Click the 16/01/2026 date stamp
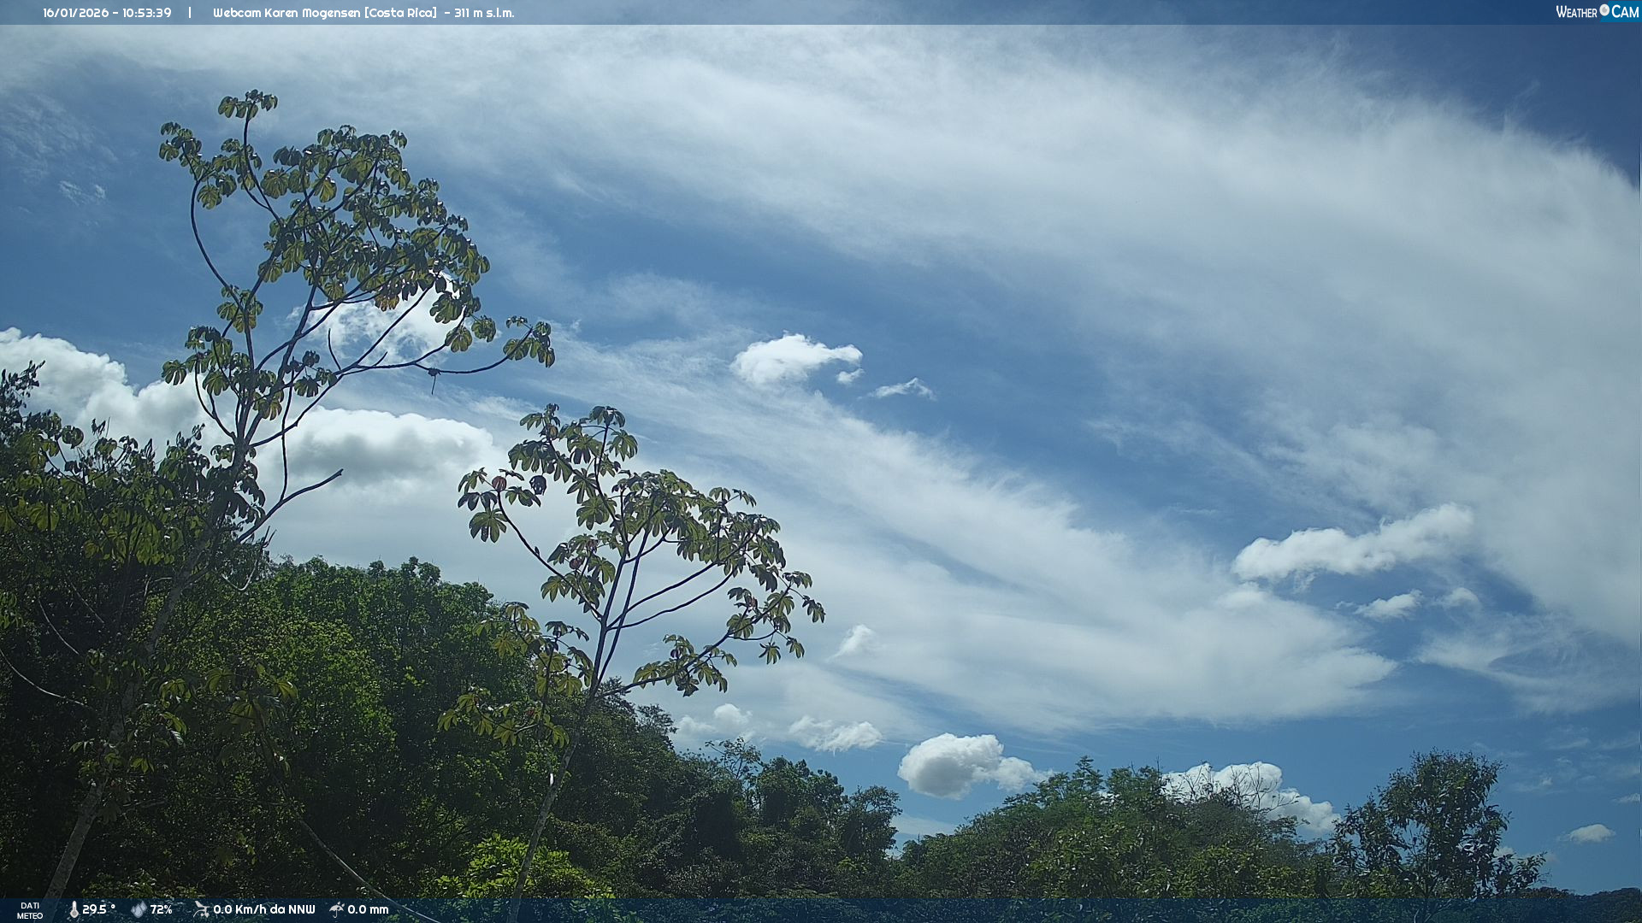 tap(76, 13)
